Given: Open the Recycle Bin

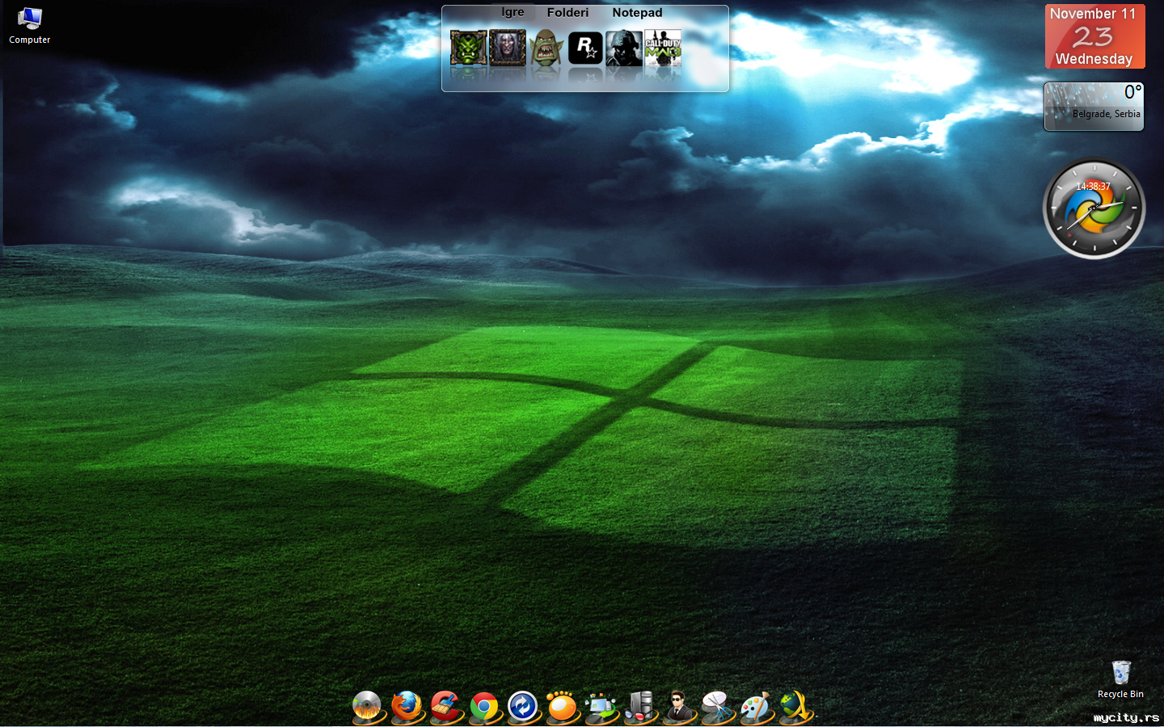Looking at the screenshot, I should click(1120, 679).
